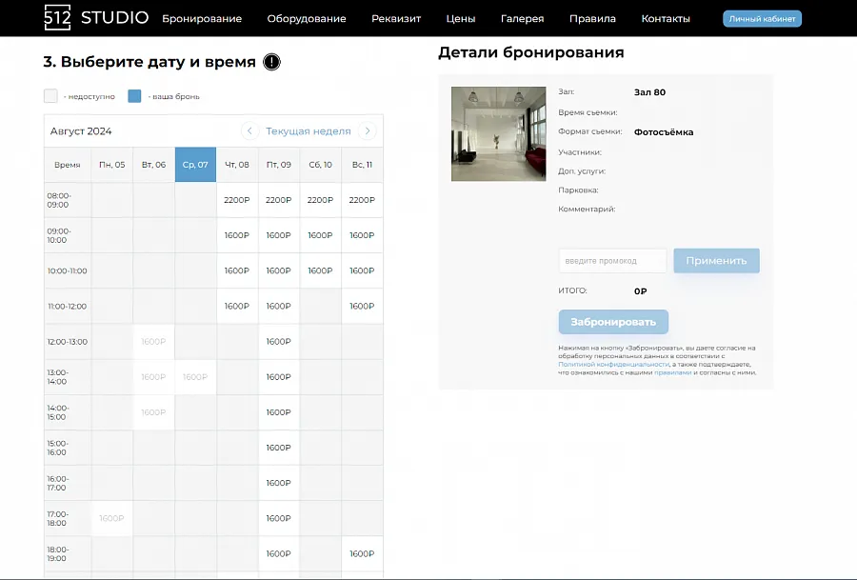Image resolution: width=857 pixels, height=580 pixels.
Task: Click the Забронировать button
Action: (x=613, y=322)
